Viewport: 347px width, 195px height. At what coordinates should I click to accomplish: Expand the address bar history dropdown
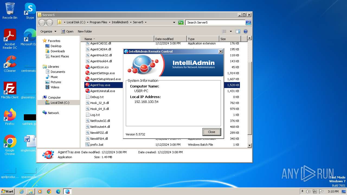174,22
